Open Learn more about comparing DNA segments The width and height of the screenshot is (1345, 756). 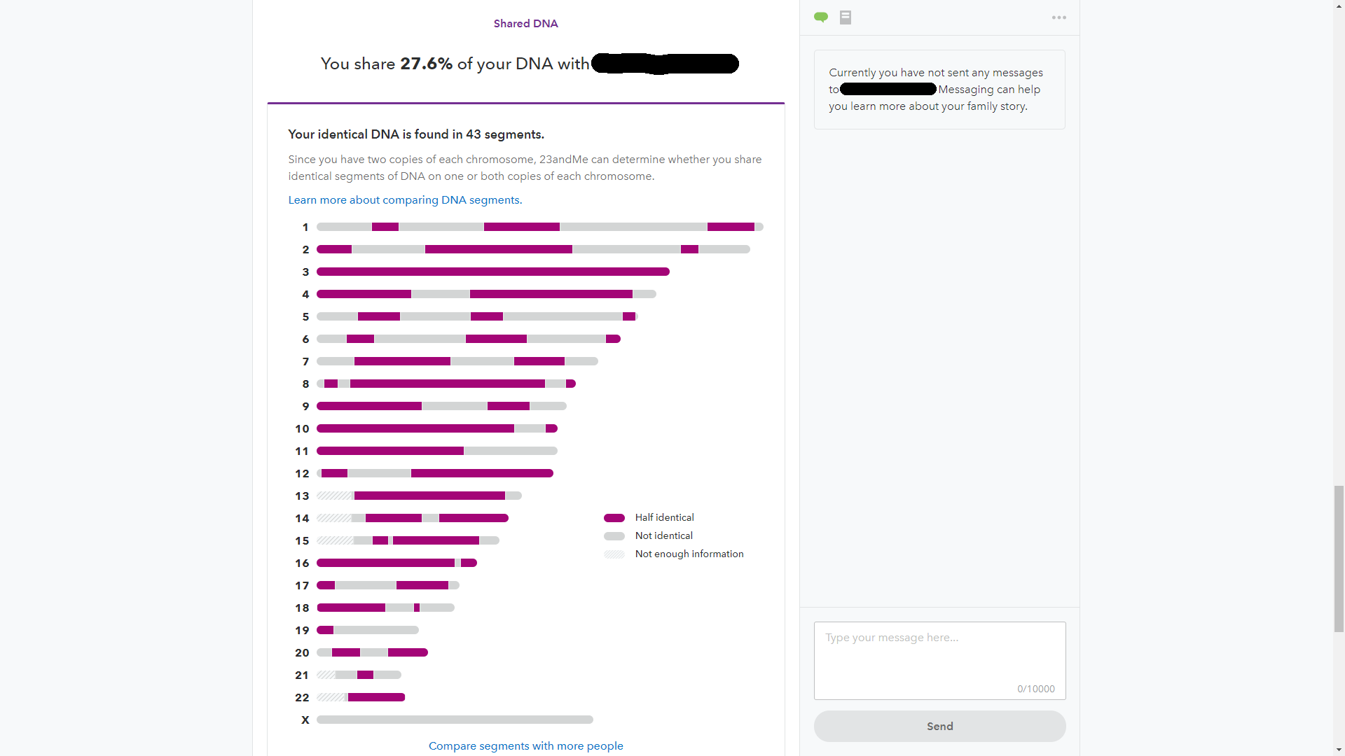tap(405, 200)
